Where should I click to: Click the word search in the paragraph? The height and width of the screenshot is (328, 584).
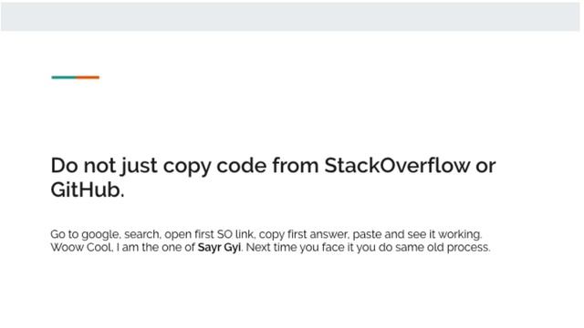pos(142,234)
